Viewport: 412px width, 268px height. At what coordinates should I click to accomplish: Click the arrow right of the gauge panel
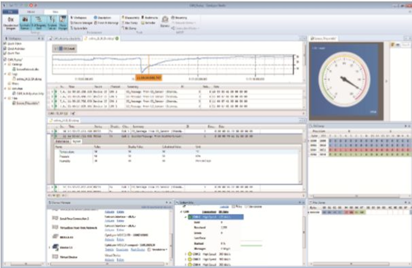(x=386, y=81)
